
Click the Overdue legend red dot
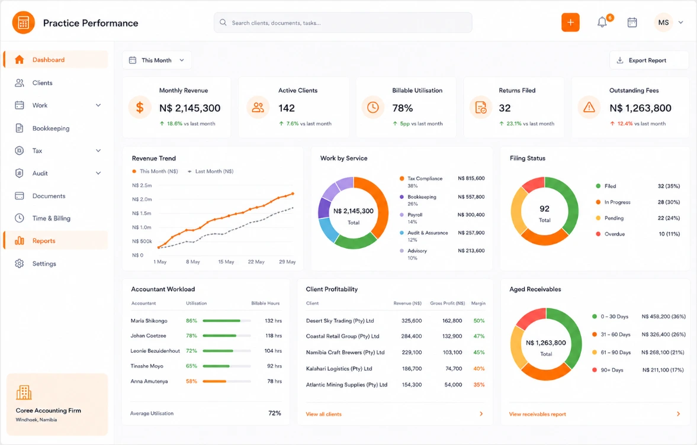point(598,234)
